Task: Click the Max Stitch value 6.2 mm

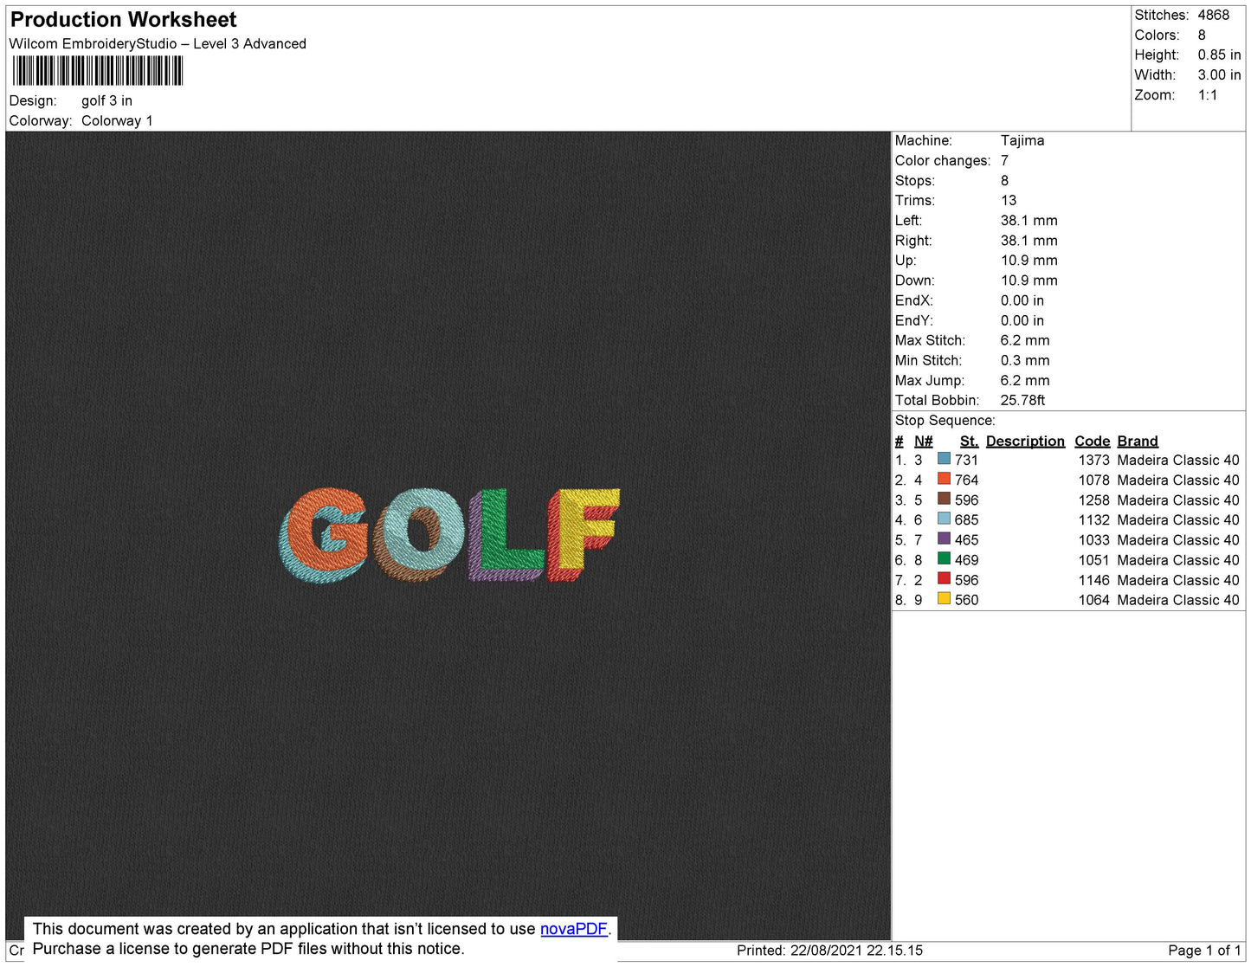Action: tap(1025, 340)
